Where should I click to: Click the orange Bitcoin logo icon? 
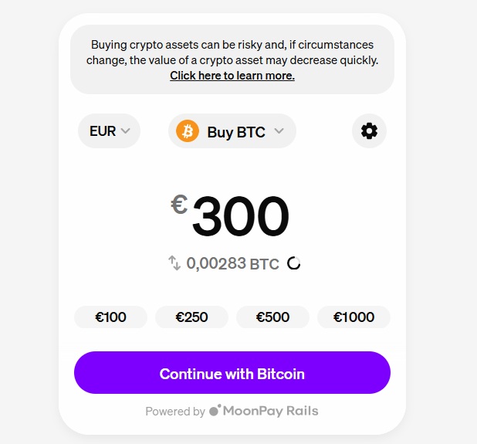tap(188, 131)
